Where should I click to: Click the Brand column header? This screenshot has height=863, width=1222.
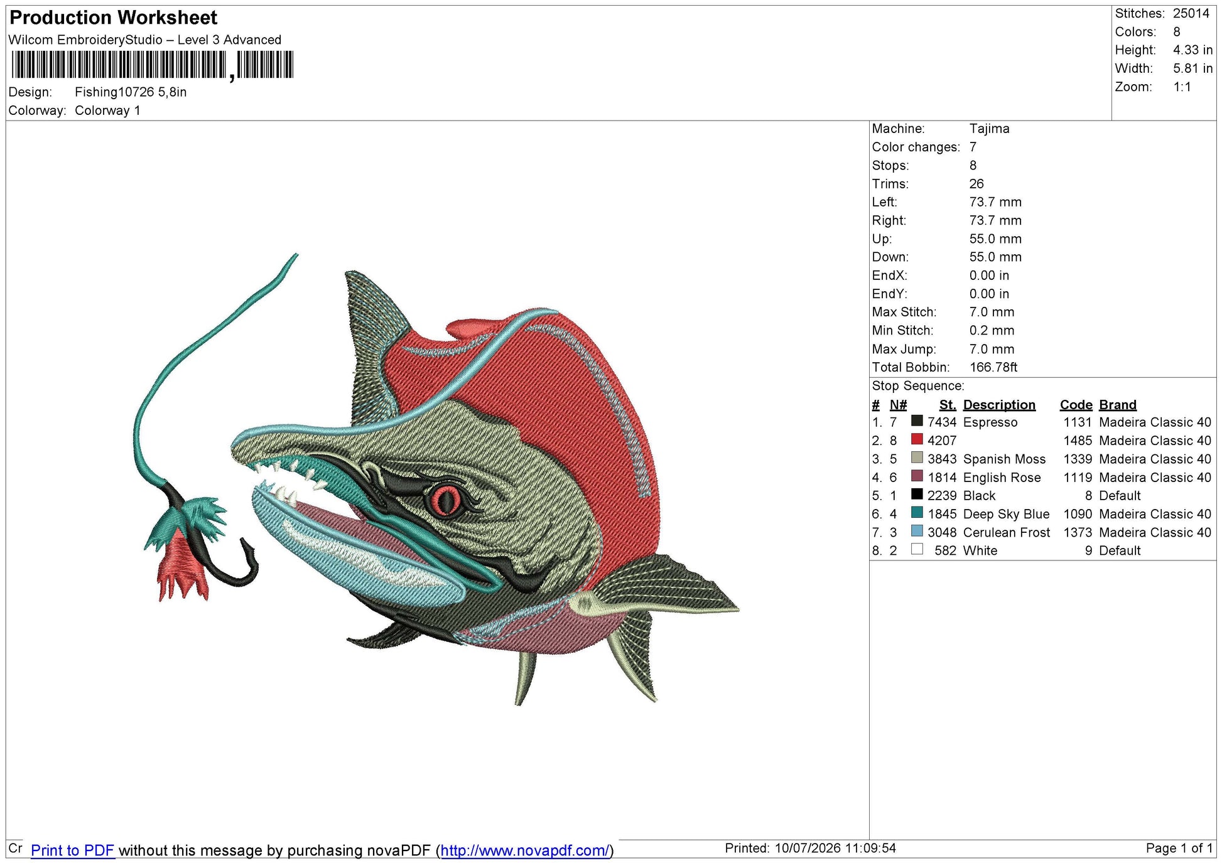tap(1118, 405)
